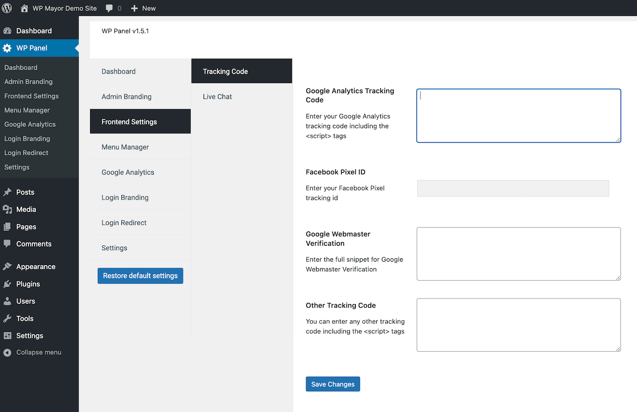637x412 pixels.
Task: Click the Posts pushpin icon
Action: coord(7,192)
